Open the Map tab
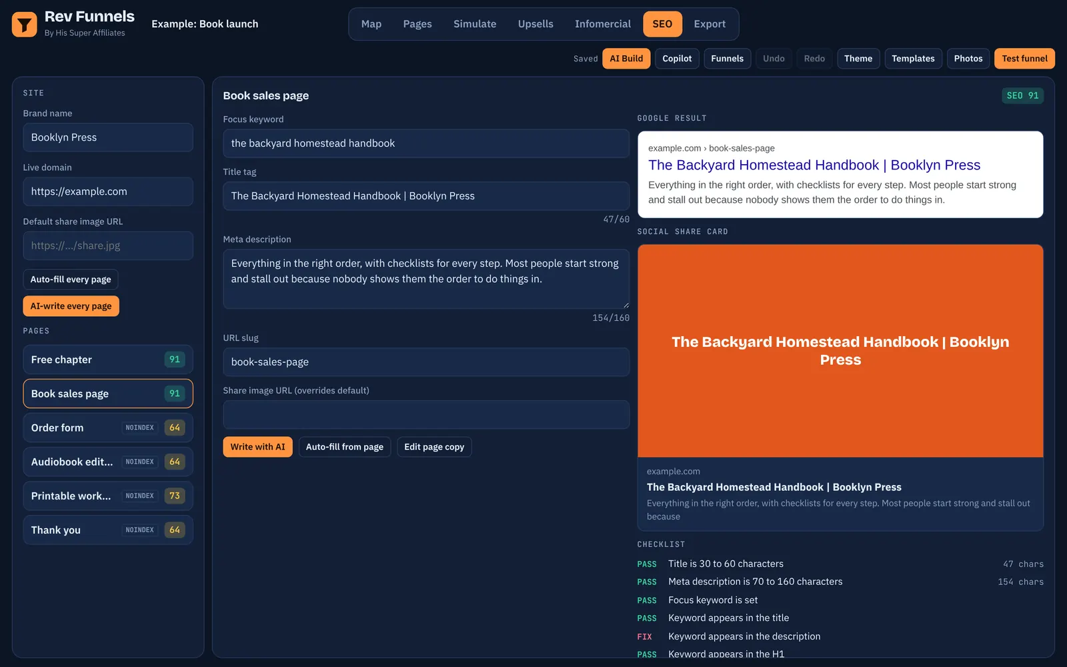Screen dimensions: 1067x667 pos(371,24)
